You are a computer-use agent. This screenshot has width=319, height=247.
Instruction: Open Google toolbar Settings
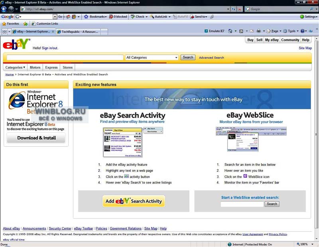(309, 17)
